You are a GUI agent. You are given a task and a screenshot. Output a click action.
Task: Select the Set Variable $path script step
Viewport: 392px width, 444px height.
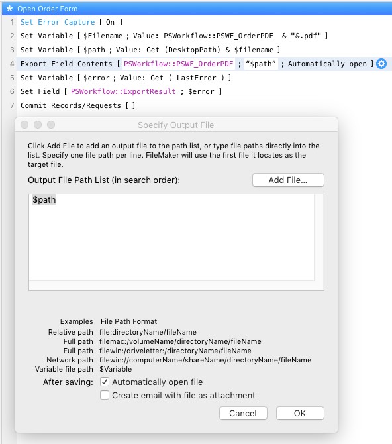point(150,50)
